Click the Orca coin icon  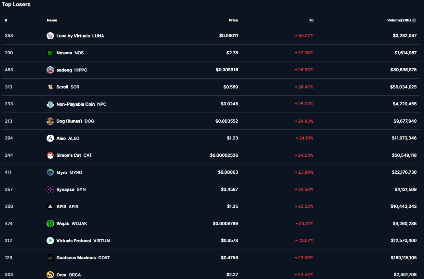pyautogui.click(x=50, y=275)
